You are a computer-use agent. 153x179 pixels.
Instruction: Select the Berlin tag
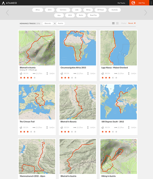[x=81, y=15]
